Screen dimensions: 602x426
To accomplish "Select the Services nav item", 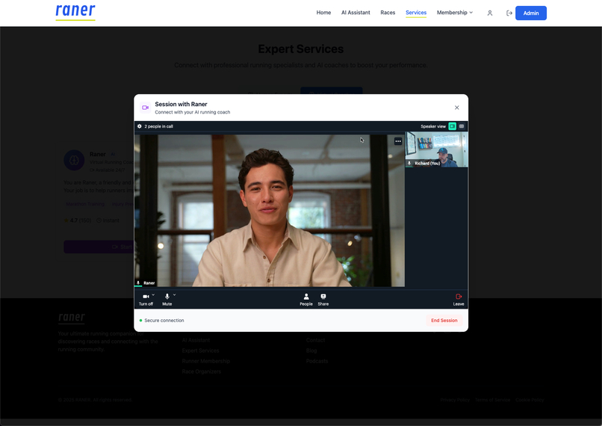I will point(416,13).
